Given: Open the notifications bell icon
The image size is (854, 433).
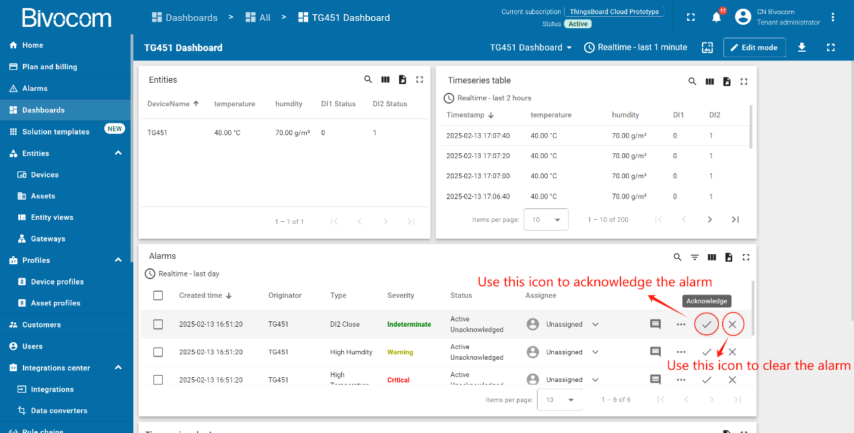Looking at the screenshot, I should coord(716,17).
